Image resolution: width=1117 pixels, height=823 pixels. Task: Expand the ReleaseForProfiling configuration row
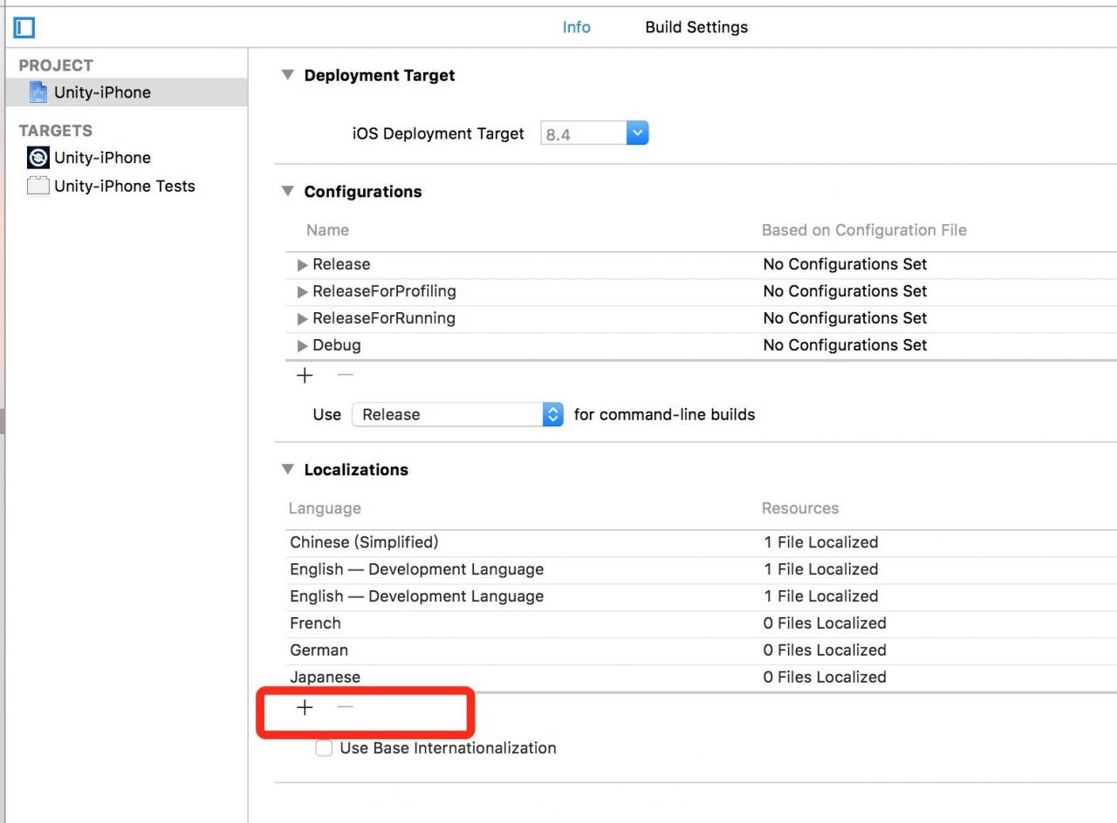coord(303,292)
